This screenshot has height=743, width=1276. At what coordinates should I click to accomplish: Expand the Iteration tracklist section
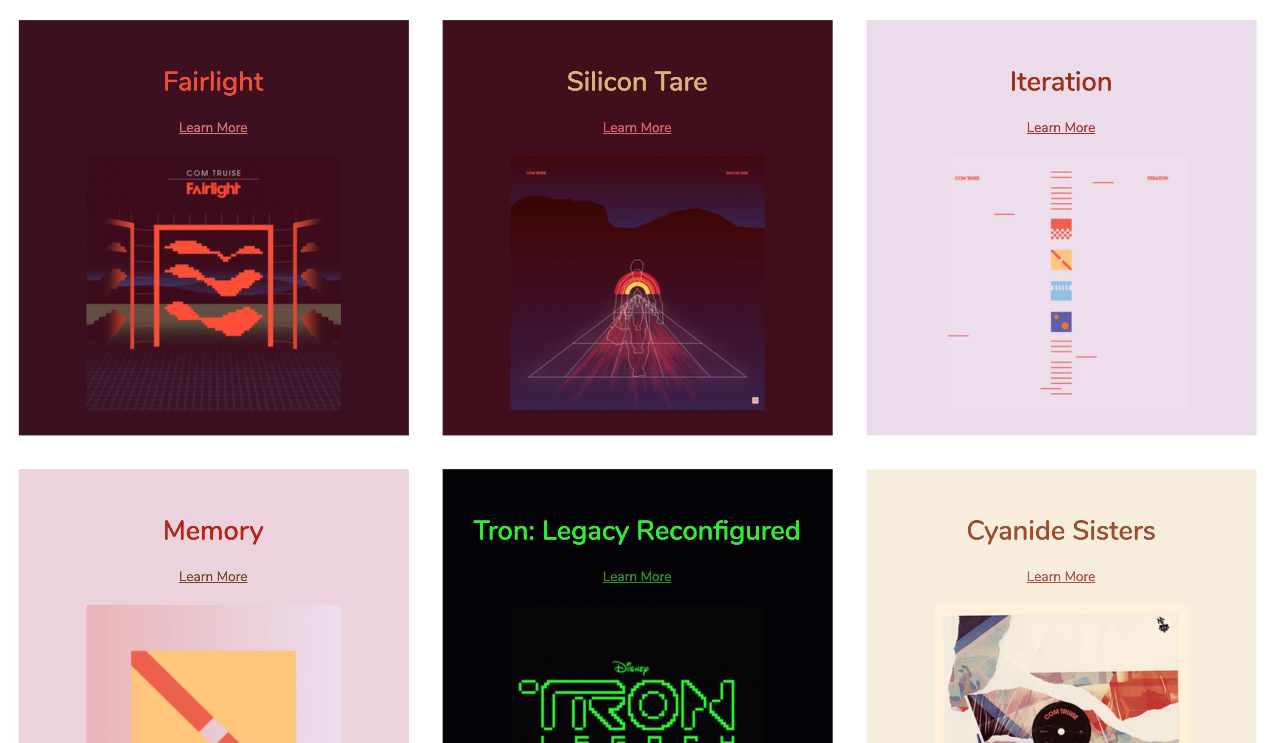[x=1060, y=127]
